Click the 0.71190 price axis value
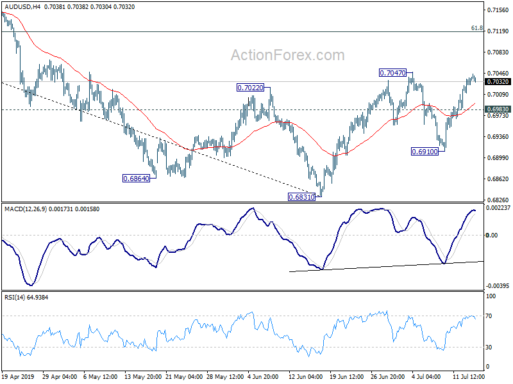The height and width of the screenshot is (384, 513). pos(498,31)
